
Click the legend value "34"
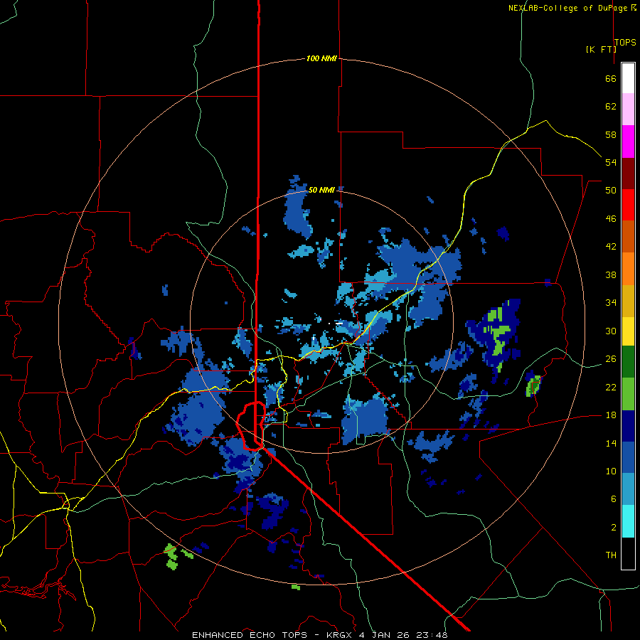(611, 303)
